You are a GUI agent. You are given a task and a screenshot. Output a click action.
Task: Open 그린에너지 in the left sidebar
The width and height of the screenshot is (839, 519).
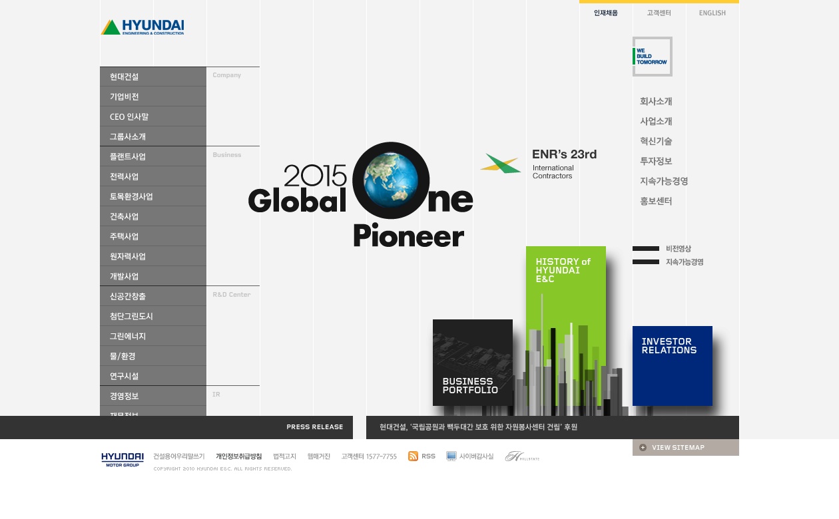[153, 336]
